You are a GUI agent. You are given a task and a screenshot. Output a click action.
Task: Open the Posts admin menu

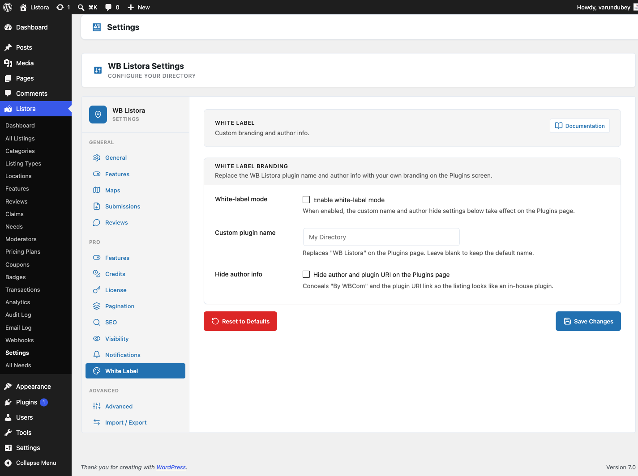36,47
